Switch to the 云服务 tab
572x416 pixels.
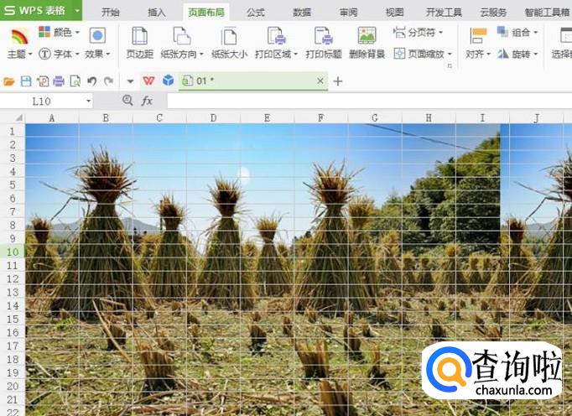(x=493, y=13)
